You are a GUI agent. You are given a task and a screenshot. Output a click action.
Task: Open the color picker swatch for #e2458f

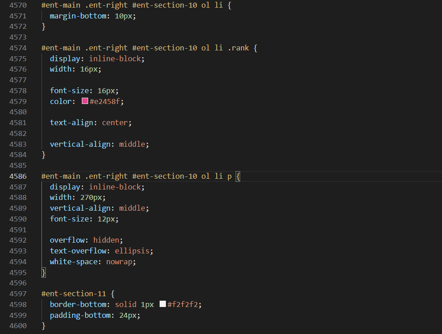coord(85,101)
